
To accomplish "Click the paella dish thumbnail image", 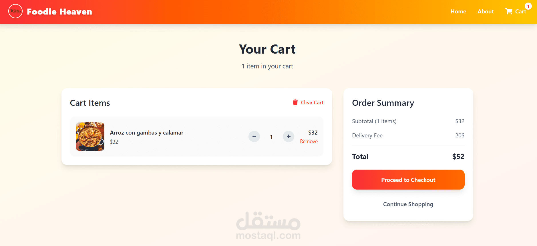I will [90, 137].
